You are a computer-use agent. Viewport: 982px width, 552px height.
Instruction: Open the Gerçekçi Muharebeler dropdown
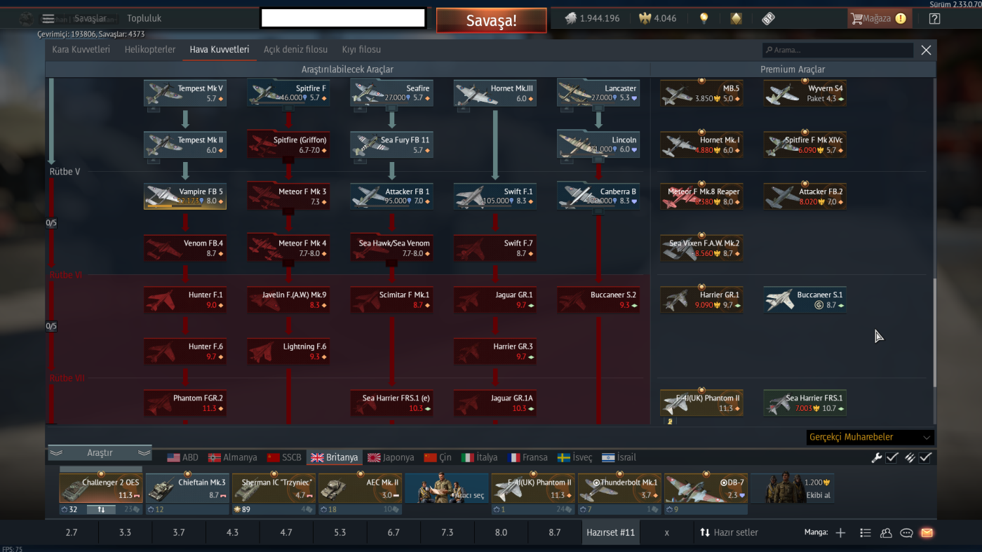pyautogui.click(x=870, y=437)
